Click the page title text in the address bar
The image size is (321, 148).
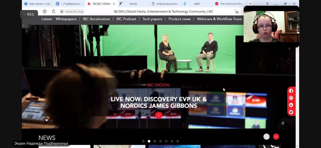tap(164, 12)
